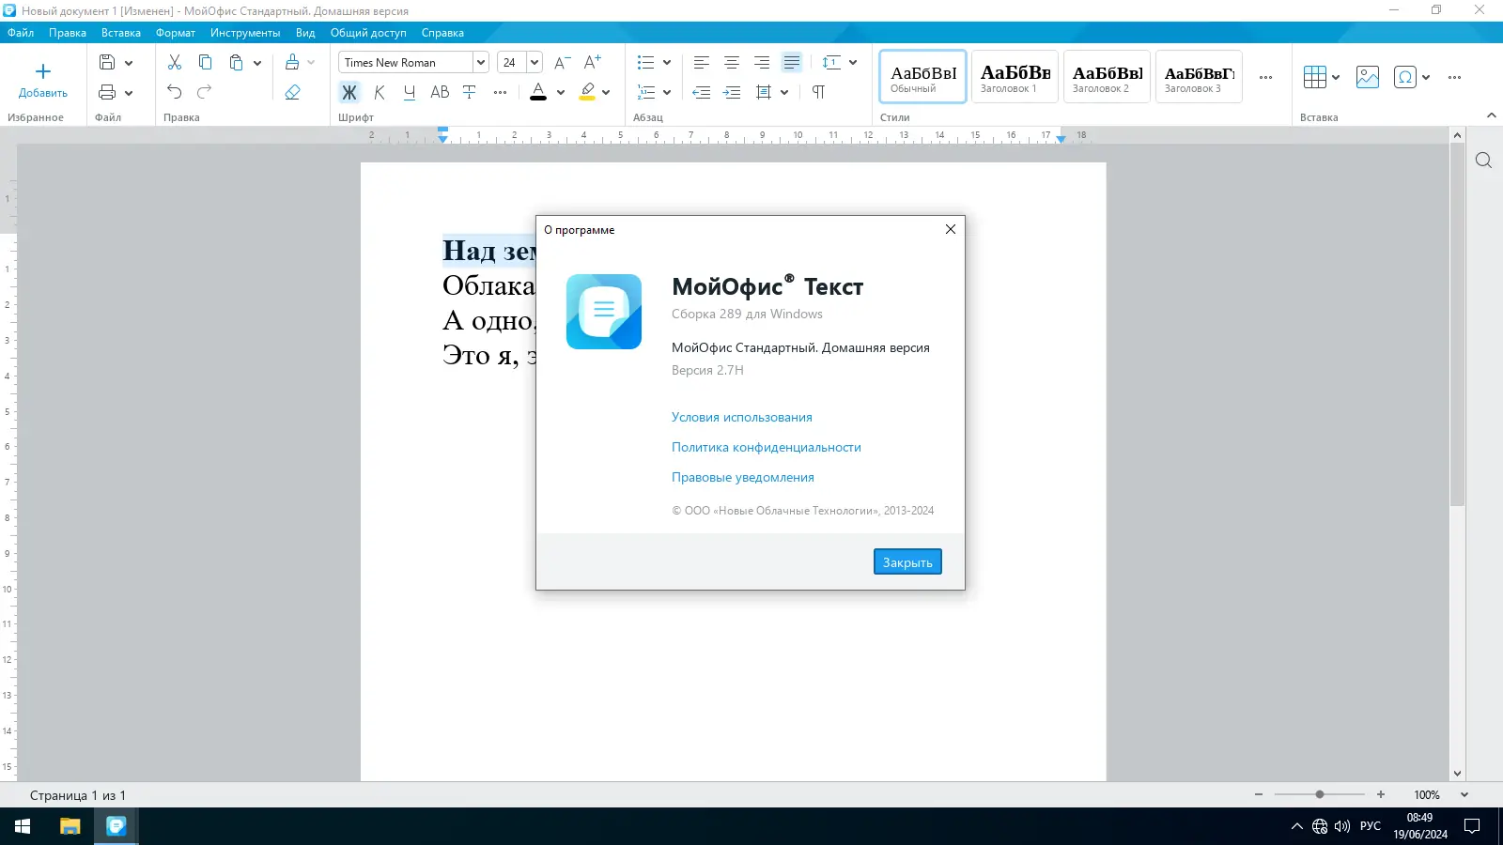This screenshot has height=845, width=1503.
Task: Toggle all caps (АВ) formatting
Action: click(440, 92)
